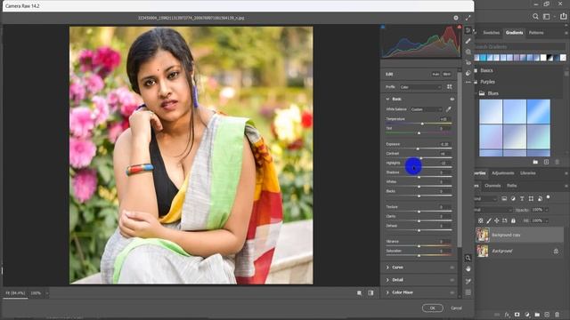
Task: Pick the White Balance eyedropper
Action: 449,109
